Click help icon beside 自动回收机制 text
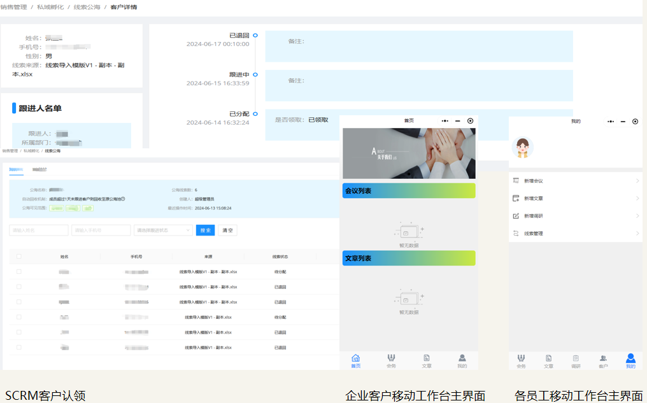The image size is (647, 403). click(x=123, y=199)
